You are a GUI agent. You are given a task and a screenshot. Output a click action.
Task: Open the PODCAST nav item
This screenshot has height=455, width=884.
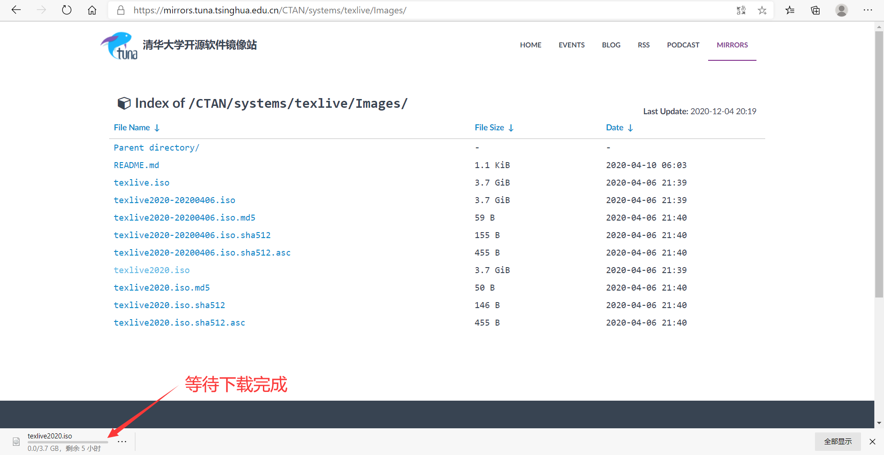point(683,45)
